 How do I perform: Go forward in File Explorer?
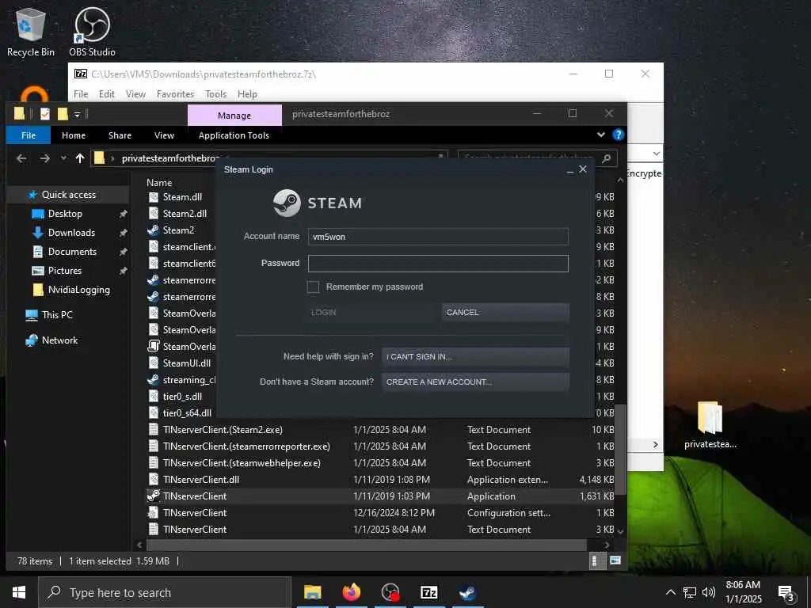click(45, 158)
